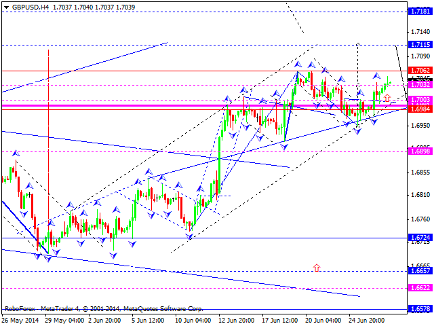This screenshot has width=434, height=326.
Task: Select the blue 1.6578 price label
Action: (x=420, y=309)
